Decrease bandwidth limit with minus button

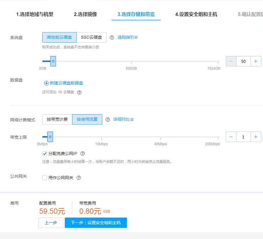[231, 137]
